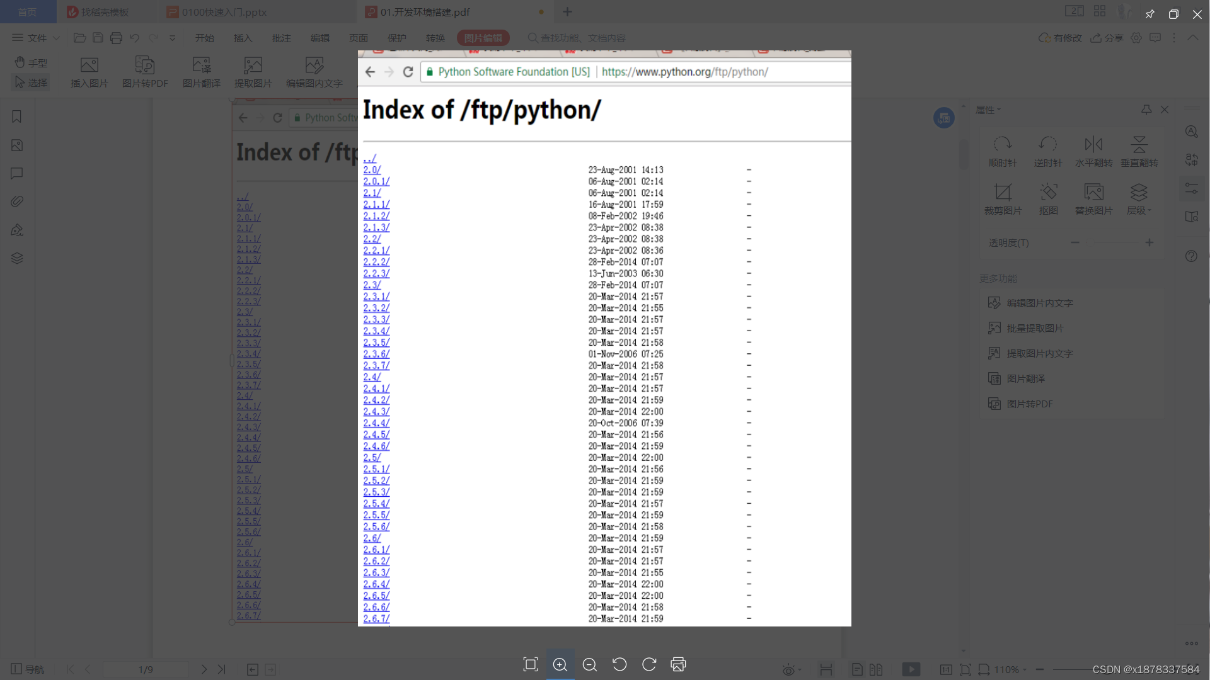Switch to 0100快速入门.pptx document tab
Viewport: 1210px width, 680px height.
pyautogui.click(x=224, y=12)
